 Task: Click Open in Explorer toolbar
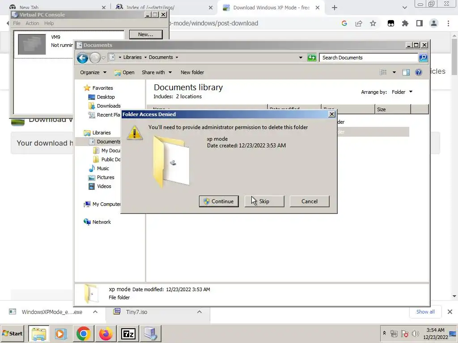124,72
